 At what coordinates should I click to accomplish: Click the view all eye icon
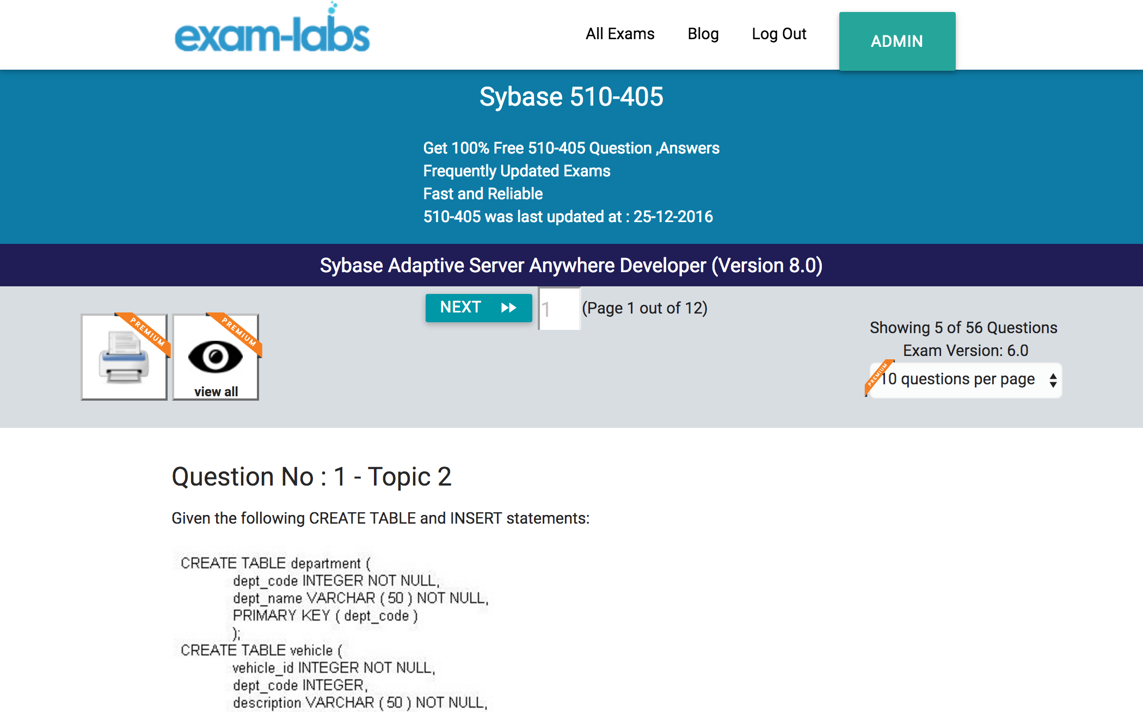pos(216,357)
